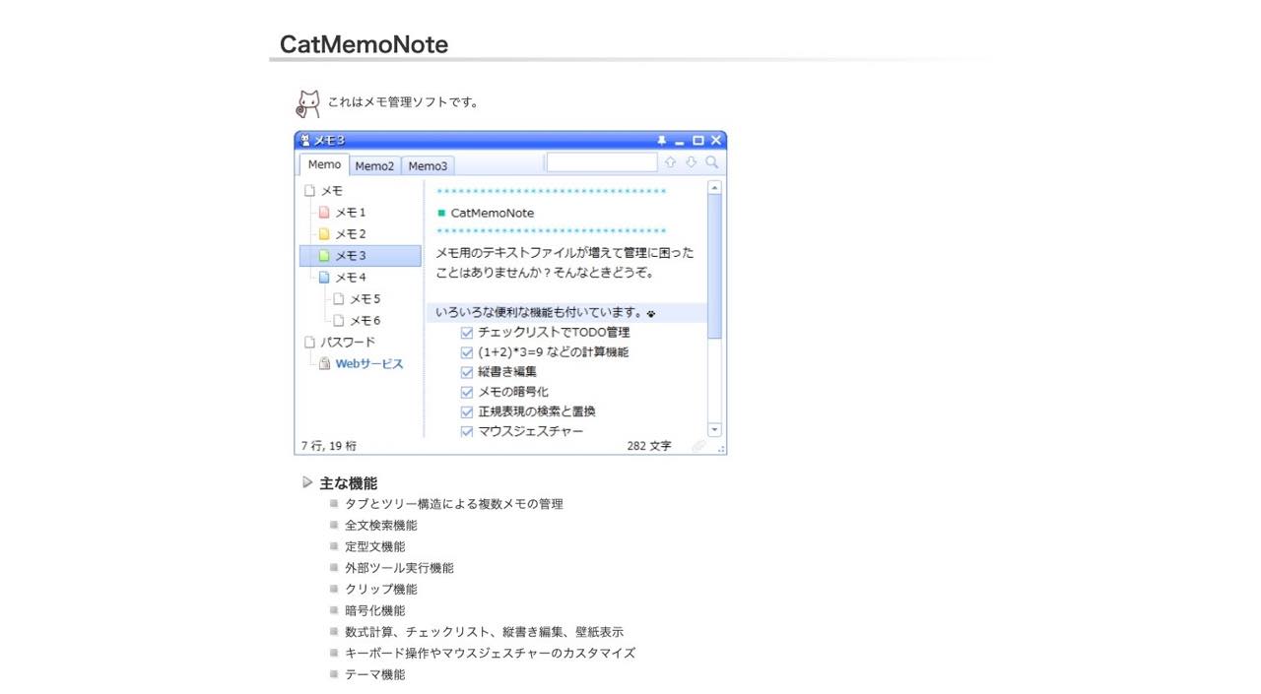Click the 定型文機能 list item
The image size is (1261, 694).
tap(374, 547)
